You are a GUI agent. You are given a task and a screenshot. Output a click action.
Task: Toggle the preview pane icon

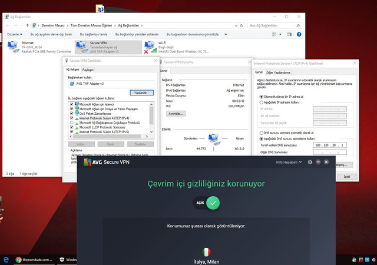pos(289,34)
